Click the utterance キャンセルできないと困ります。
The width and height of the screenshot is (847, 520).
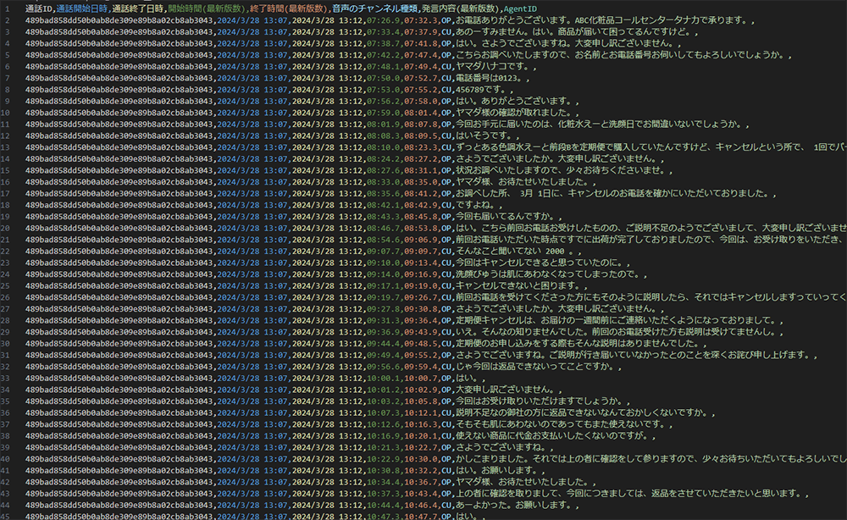point(518,286)
